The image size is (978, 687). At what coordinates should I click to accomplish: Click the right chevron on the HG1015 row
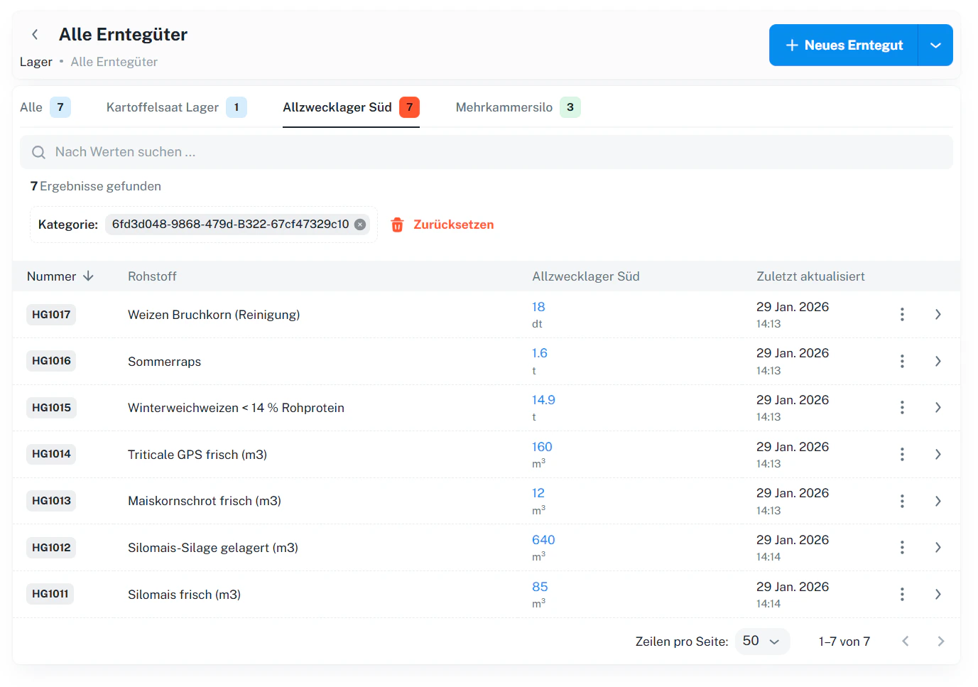pos(938,407)
